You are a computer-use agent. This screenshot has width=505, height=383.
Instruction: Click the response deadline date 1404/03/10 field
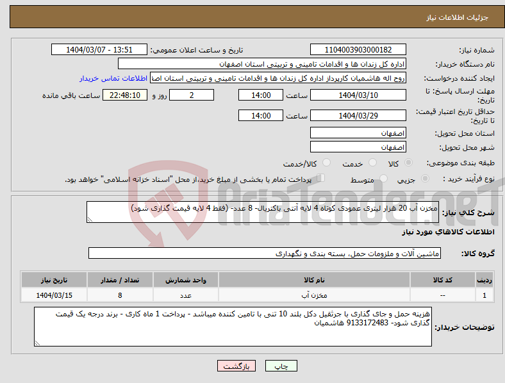358,95
